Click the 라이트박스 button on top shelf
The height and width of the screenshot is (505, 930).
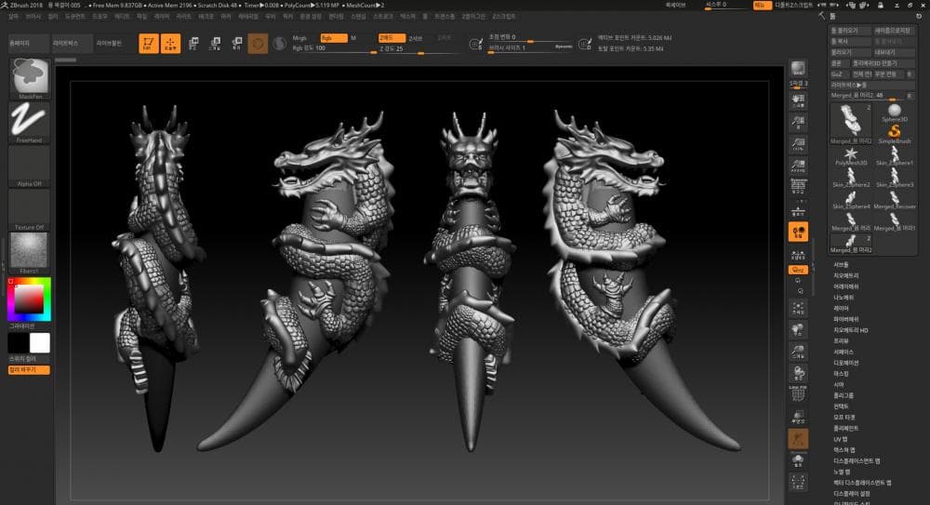73,44
